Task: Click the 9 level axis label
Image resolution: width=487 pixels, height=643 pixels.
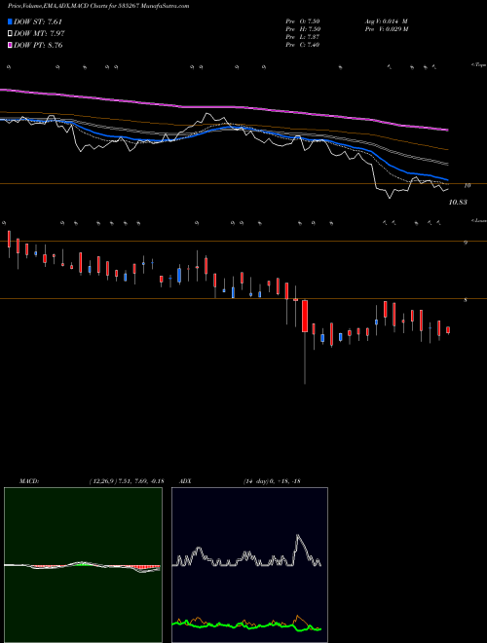Action: 466,243
